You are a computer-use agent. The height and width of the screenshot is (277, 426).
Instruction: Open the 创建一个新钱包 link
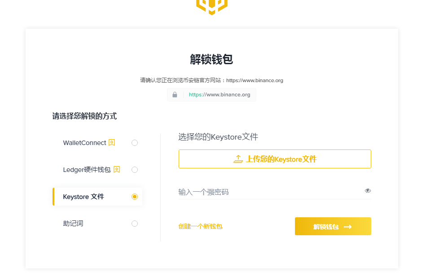click(x=200, y=226)
